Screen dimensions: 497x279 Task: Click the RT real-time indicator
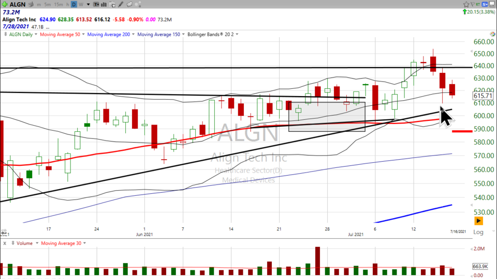click(x=478, y=5)
